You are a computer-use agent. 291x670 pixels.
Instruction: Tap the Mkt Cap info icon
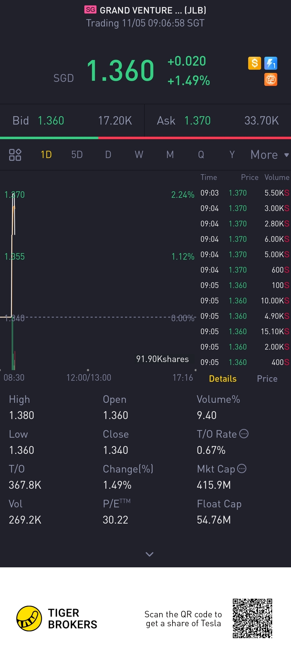pyautogui.click(x=242, y=468)
